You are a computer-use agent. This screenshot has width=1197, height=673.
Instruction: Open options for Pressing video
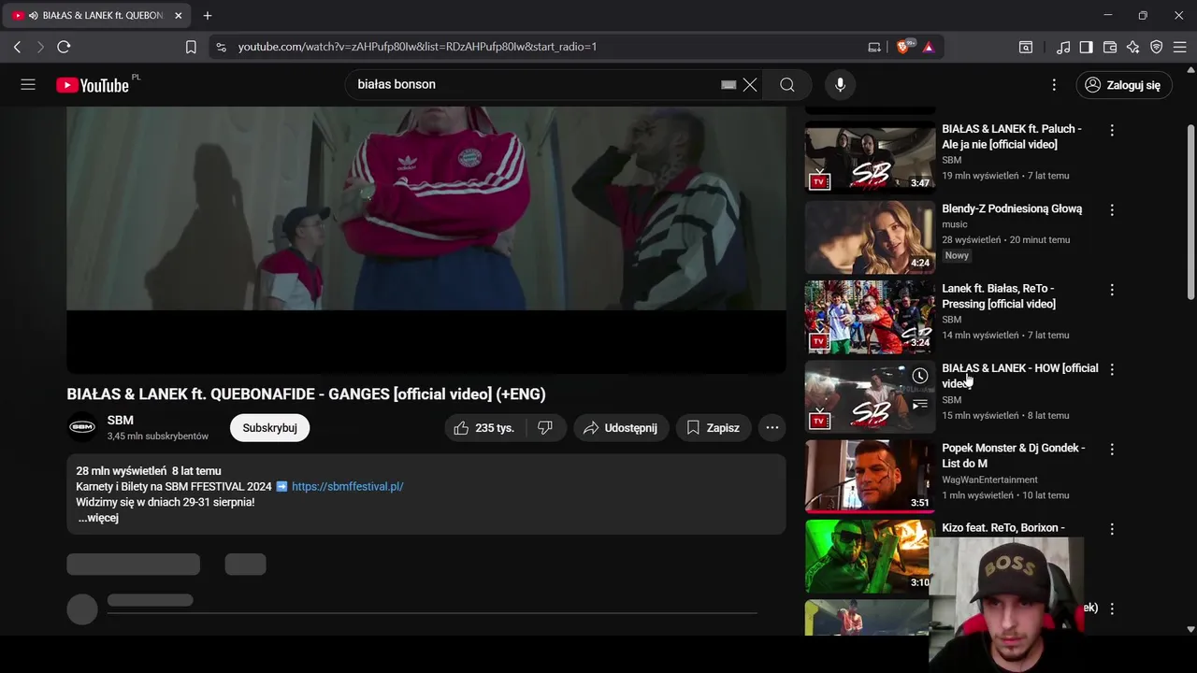click(1112, 291)
